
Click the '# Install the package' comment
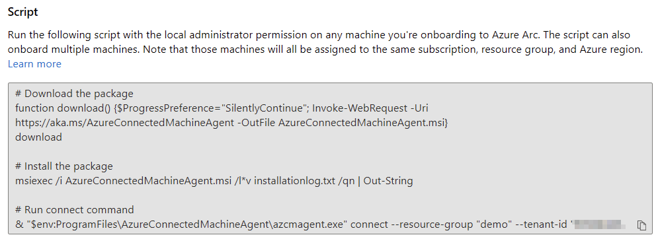pos(63,166)
